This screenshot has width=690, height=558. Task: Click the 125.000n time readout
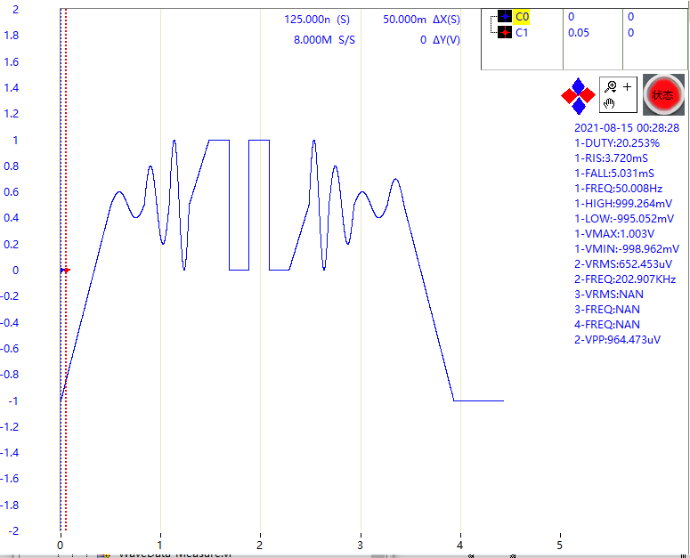coord(317,19)
